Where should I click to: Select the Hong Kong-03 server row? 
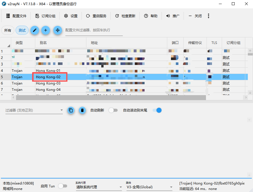pyautogui.click(x=48, y=83)
